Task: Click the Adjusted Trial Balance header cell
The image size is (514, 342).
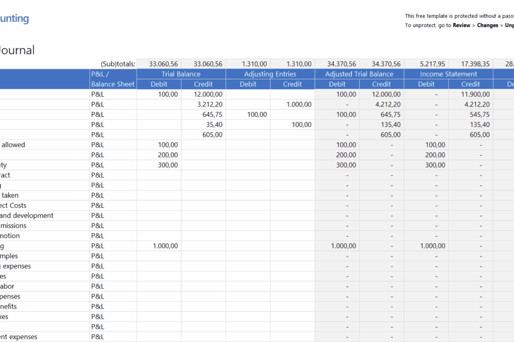Action: coord(359,73)
